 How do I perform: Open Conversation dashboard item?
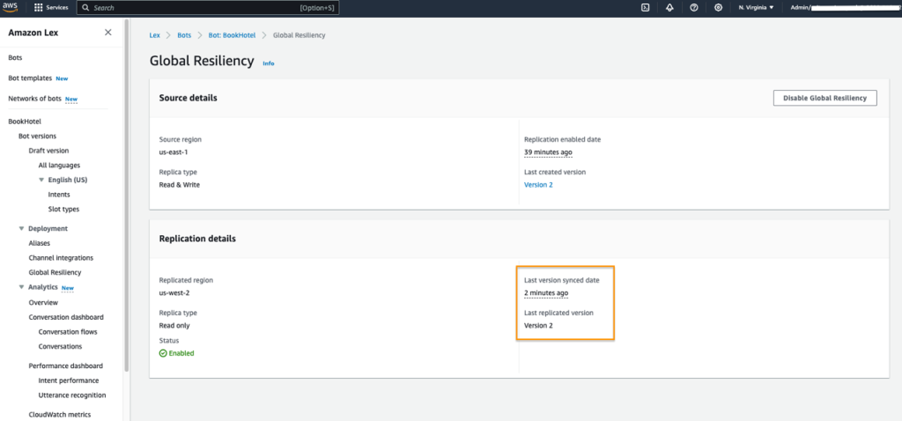[x=66, y=317]
